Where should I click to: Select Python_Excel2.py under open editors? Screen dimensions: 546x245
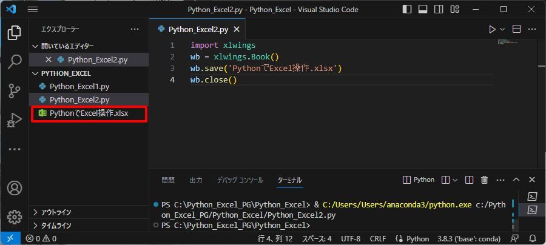89,60
